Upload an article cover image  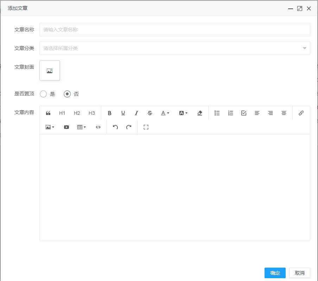[x=50, y=70]
